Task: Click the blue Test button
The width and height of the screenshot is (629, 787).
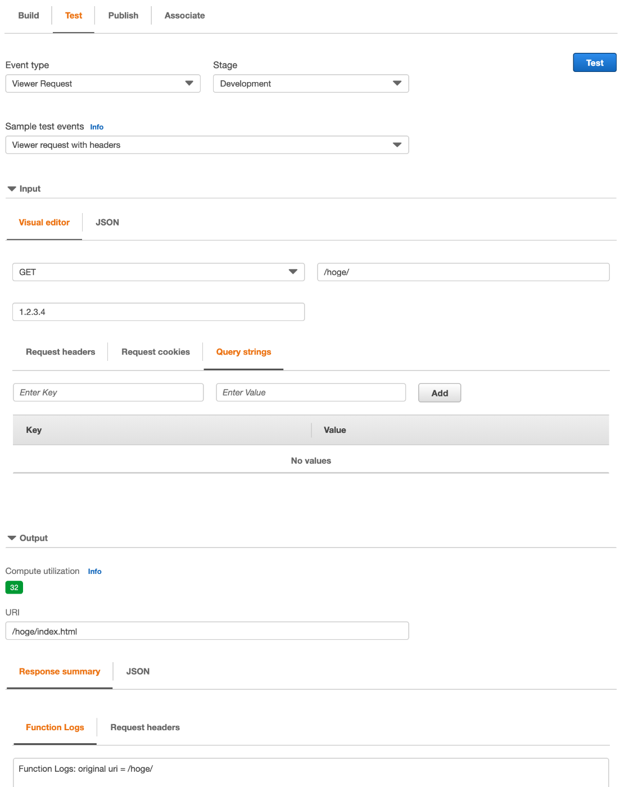Action: (595, 62)
